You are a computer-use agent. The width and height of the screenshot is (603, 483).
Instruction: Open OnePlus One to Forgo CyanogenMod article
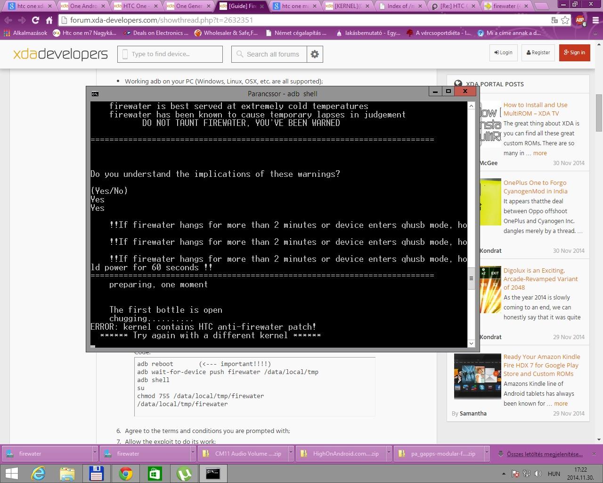535,187
